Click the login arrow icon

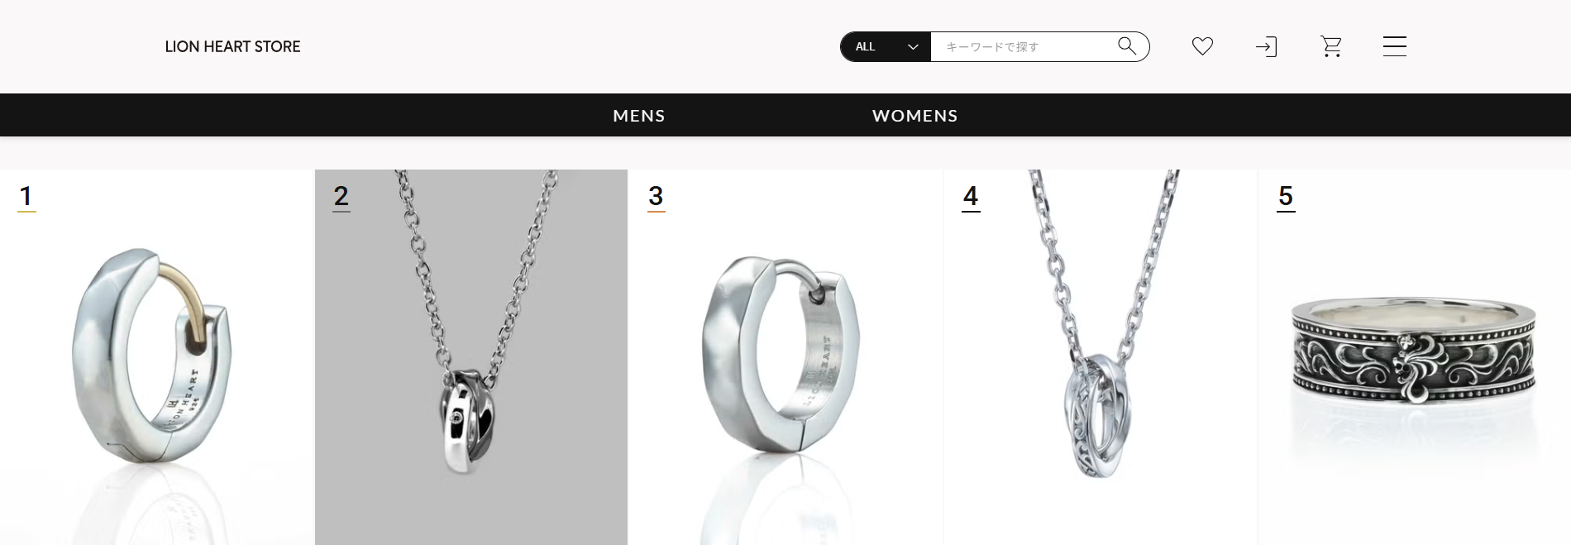click(x=1266, y=46)
